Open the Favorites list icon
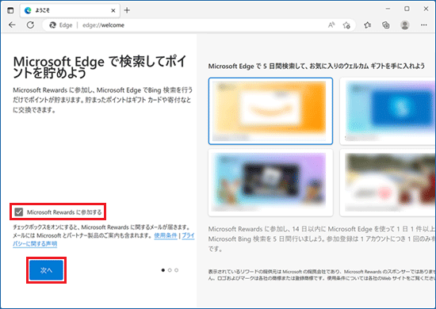Image resolution: width=436 pixels, height=309 pixels. point(367,25)
